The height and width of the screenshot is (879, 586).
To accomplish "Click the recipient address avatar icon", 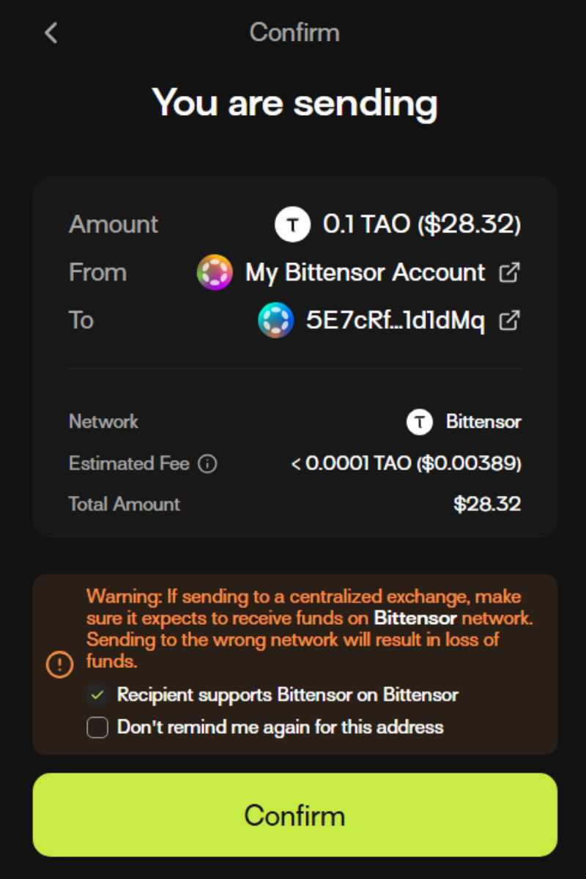I will pyautogui.click(x=276, y=321).
